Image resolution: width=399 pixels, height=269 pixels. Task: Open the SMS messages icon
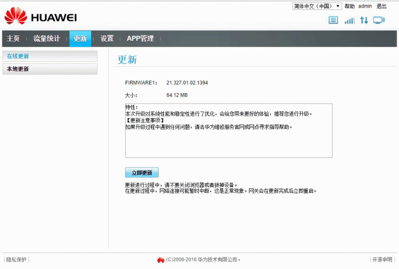pyautogui.click(x=333, y=20)
